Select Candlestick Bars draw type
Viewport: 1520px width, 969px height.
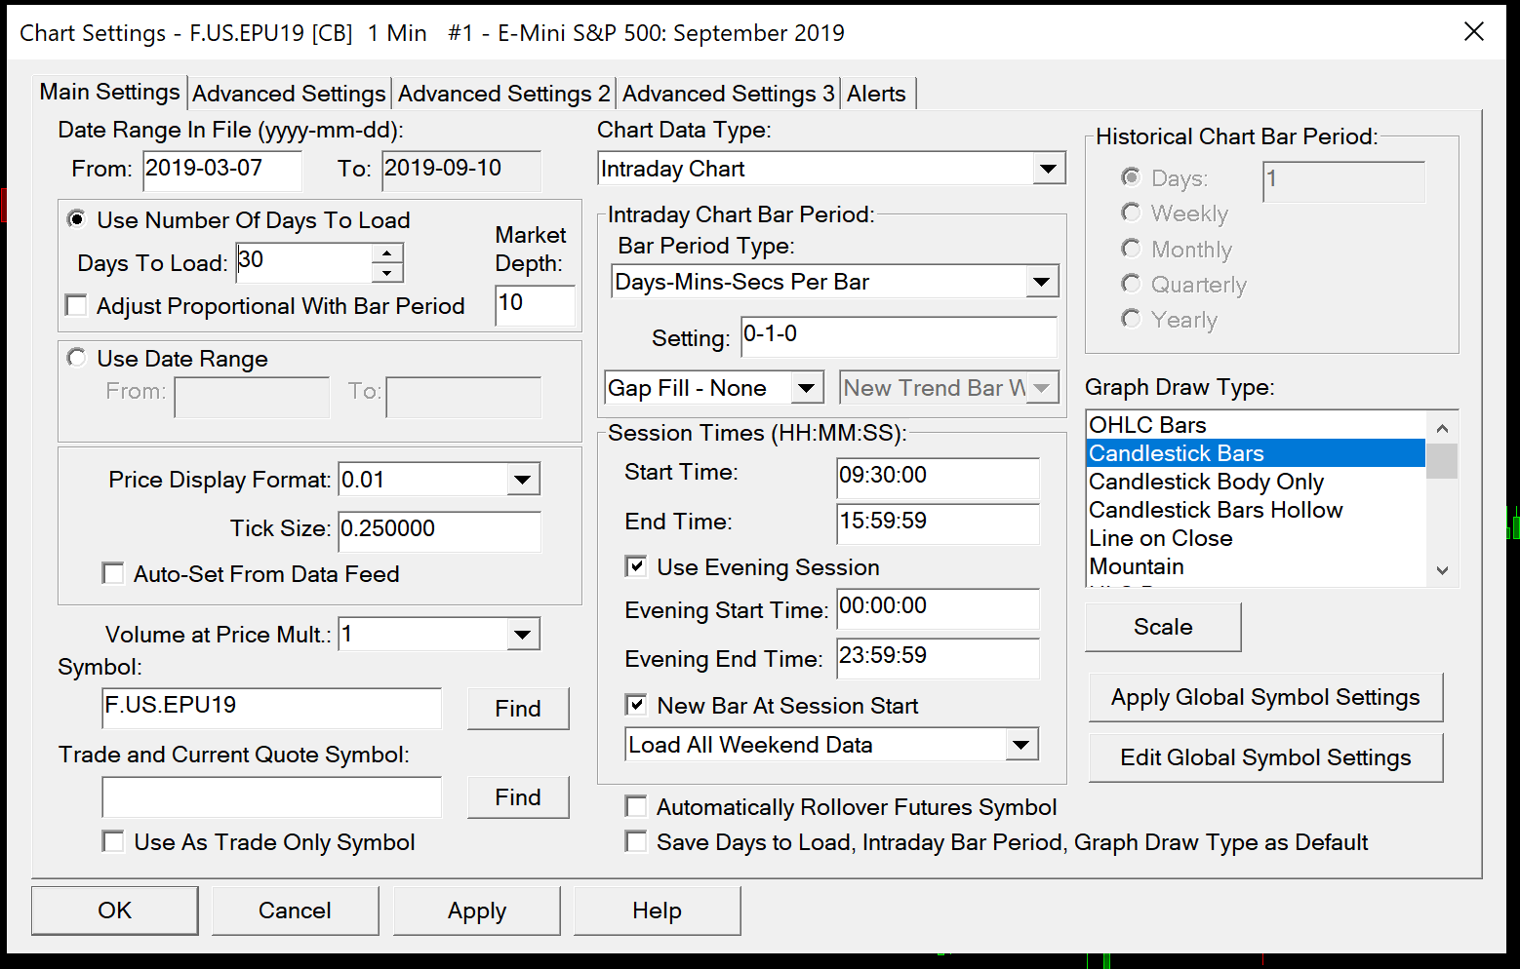[x=1256, y=453]
